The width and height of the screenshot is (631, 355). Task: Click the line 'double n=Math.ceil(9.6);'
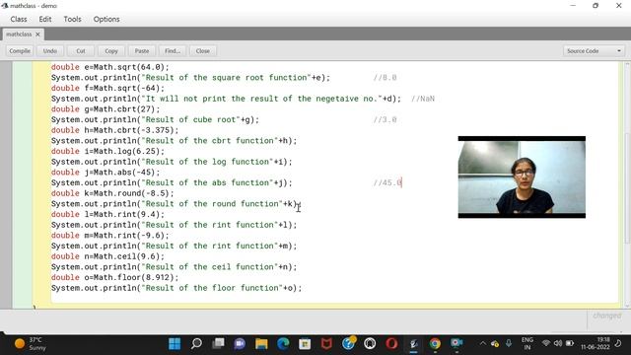(x=107, y=256)
